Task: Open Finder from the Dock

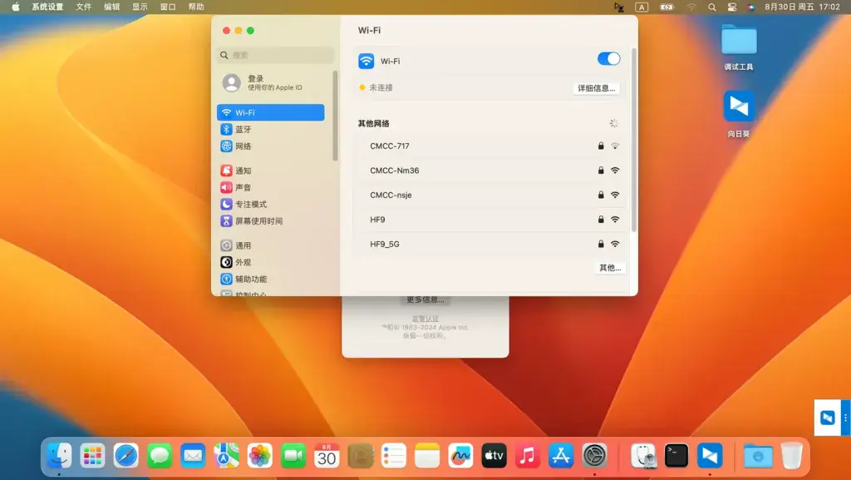Action: click(x=59, y=455)
